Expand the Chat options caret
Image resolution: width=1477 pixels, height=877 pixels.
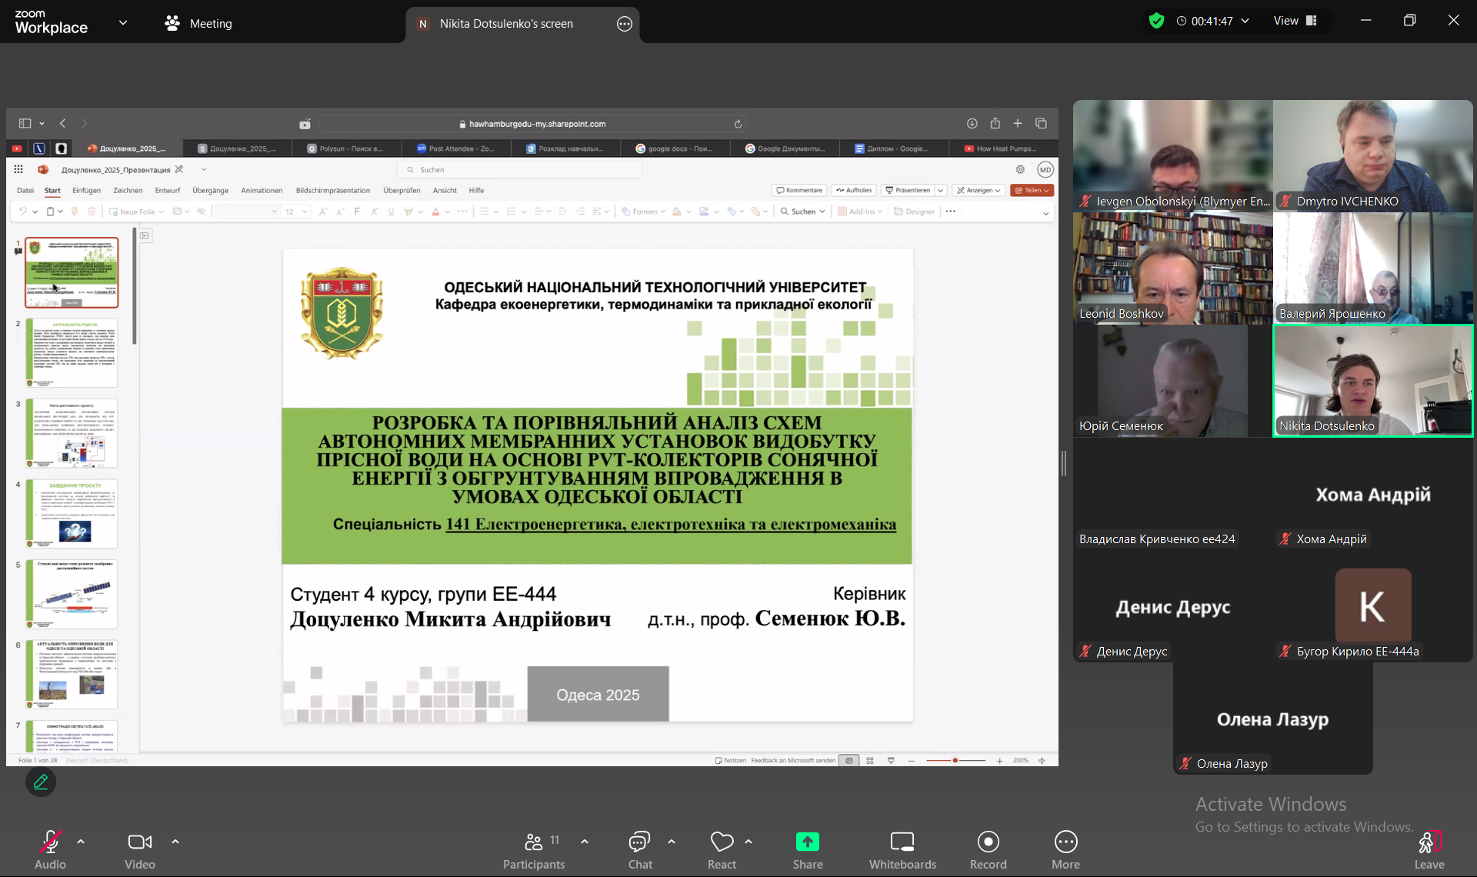672,842
